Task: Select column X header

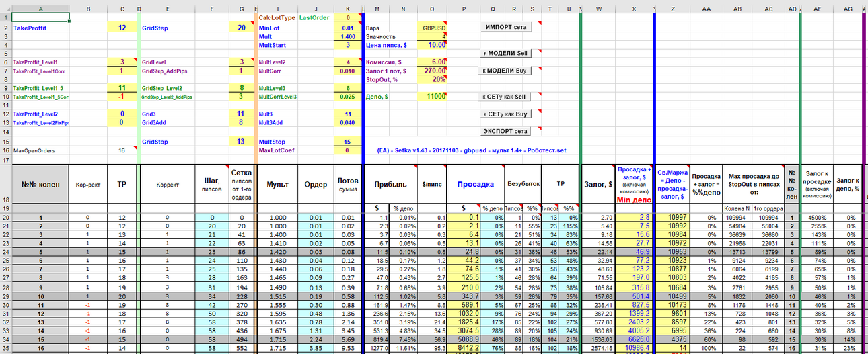Action: pyautogui.click(x=634, y=9)
